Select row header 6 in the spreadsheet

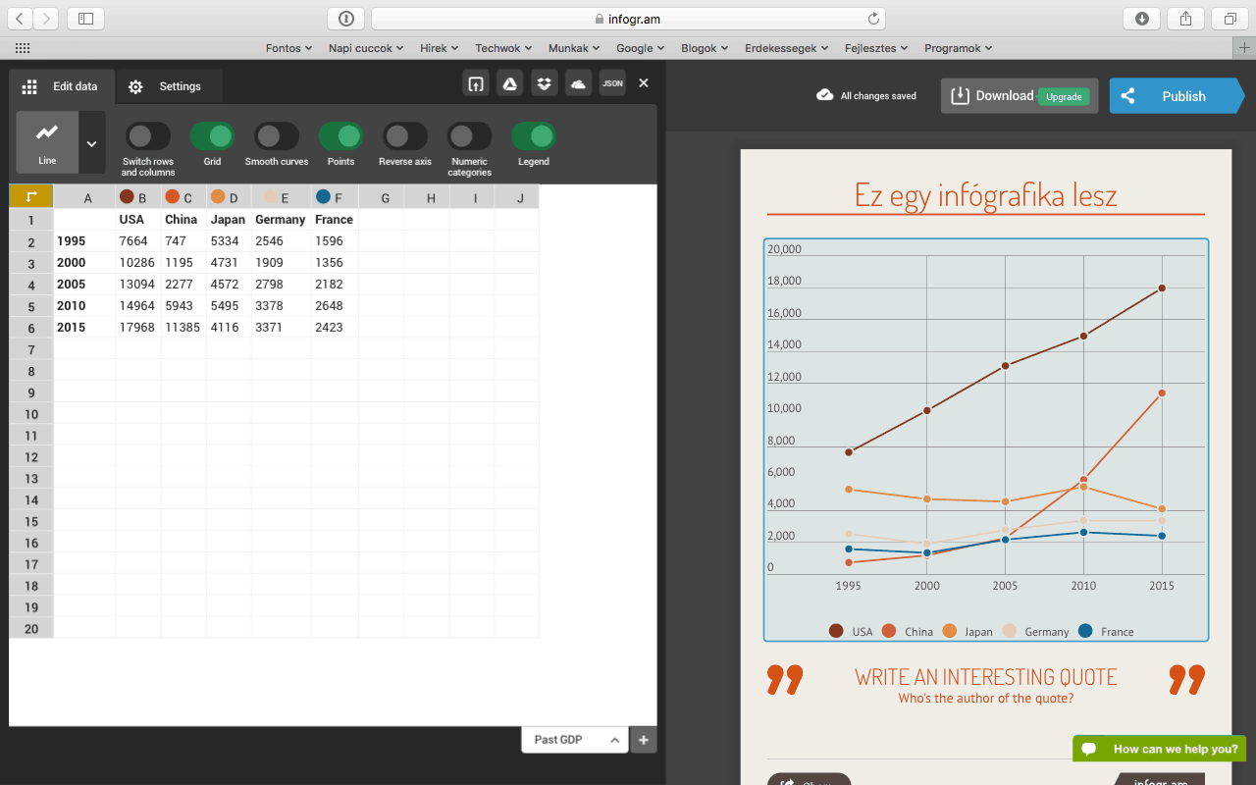31,329
